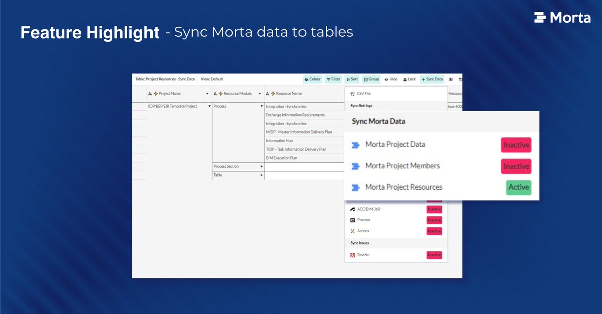The height and width of the screenshot is (314, 602).
Task: Click the text-type A icon of Resource Module column
Action: 215,94
